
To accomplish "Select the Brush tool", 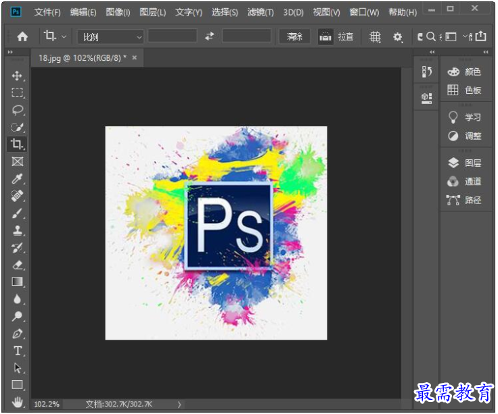I will 17,213.
